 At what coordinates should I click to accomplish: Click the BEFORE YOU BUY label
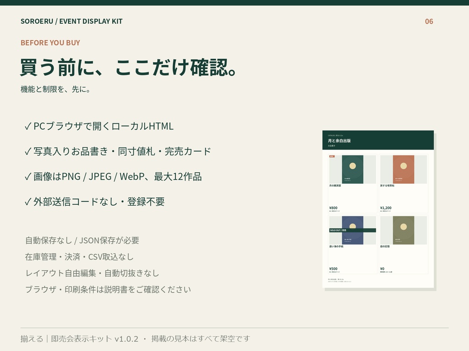coord(50,43)
